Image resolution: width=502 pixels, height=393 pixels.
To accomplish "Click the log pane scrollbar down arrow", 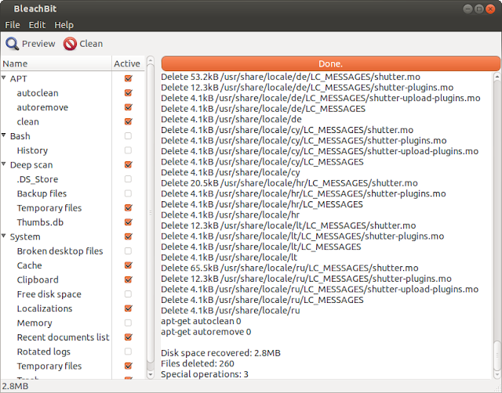I will click(497, 374).
